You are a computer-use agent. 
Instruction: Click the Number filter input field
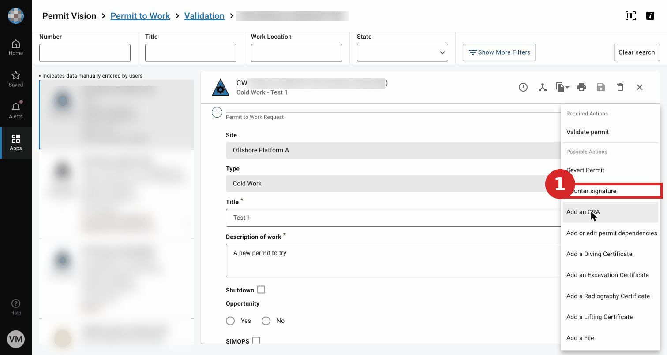coord(85,53)
